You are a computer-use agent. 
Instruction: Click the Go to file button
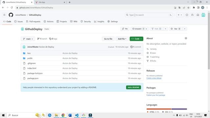coord(108,39)
